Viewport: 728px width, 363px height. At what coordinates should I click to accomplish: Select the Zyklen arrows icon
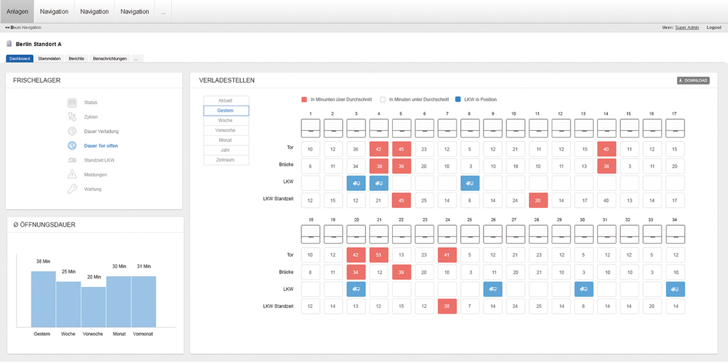pos(72,117)
